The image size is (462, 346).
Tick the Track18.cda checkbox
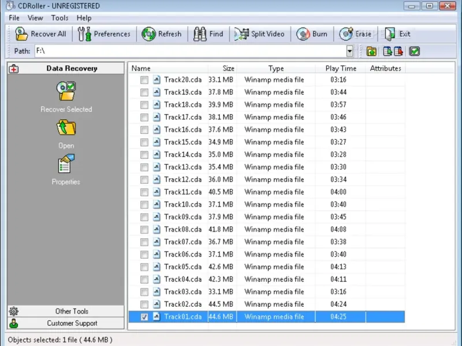144,105
